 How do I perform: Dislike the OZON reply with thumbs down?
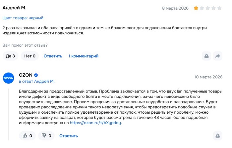46,135
